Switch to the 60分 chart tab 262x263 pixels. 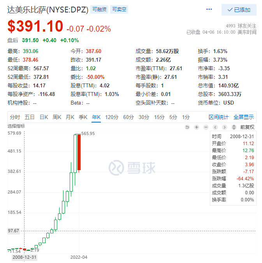coord(128,117)
